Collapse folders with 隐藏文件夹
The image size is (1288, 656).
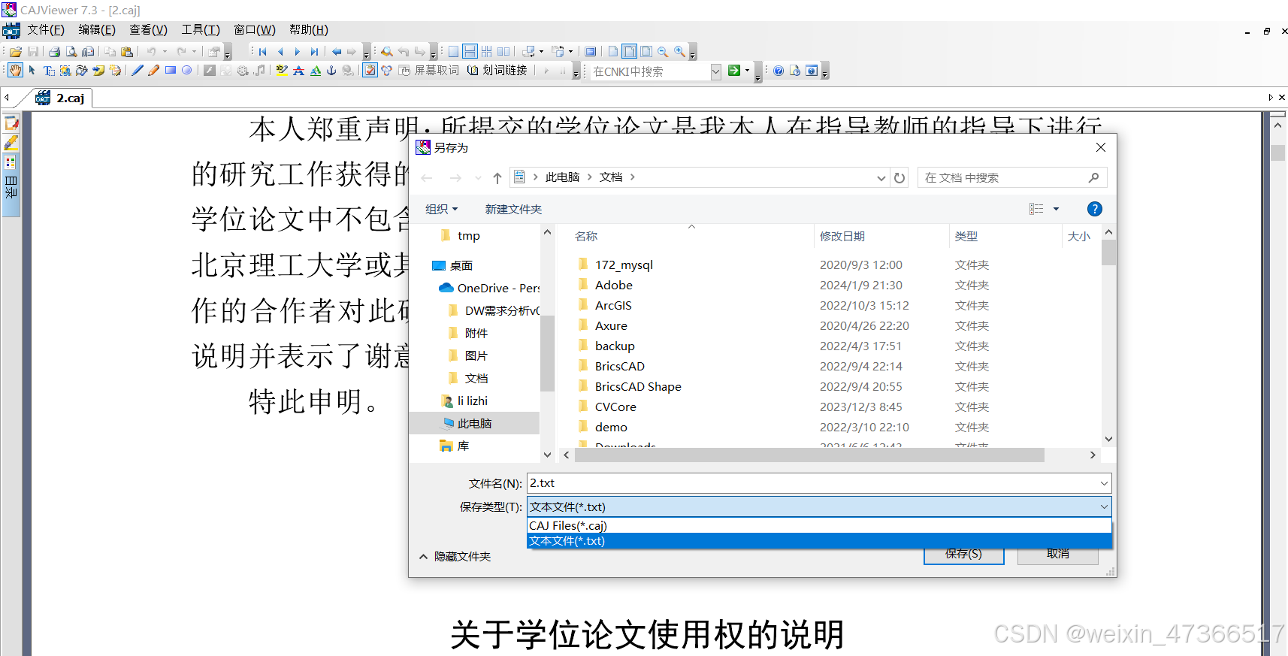click(x=455, y=557)
